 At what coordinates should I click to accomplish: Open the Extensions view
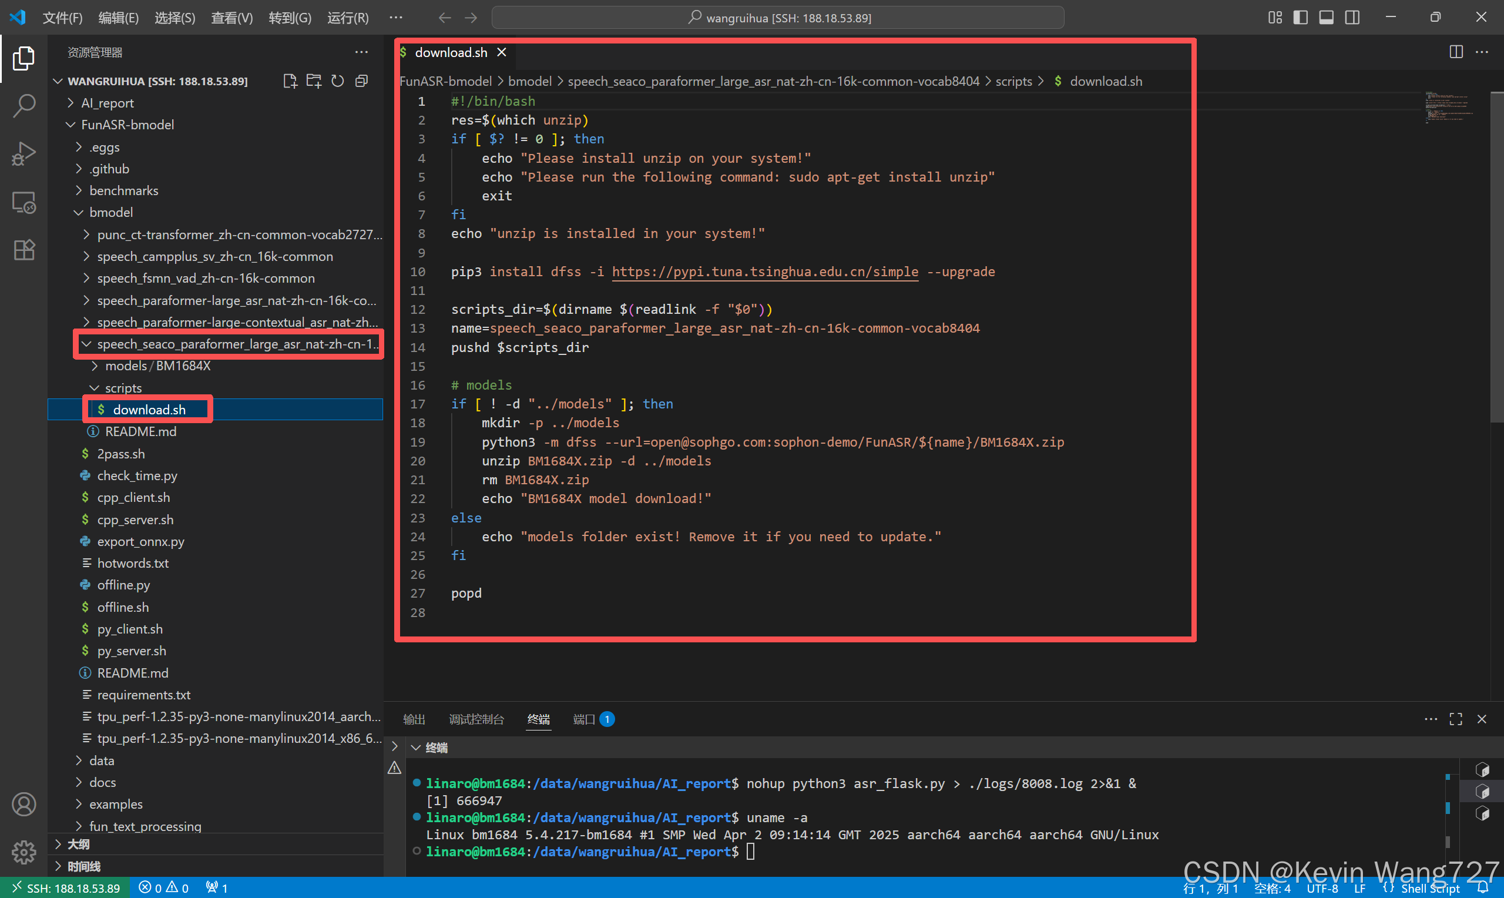(x=23, y=249)
